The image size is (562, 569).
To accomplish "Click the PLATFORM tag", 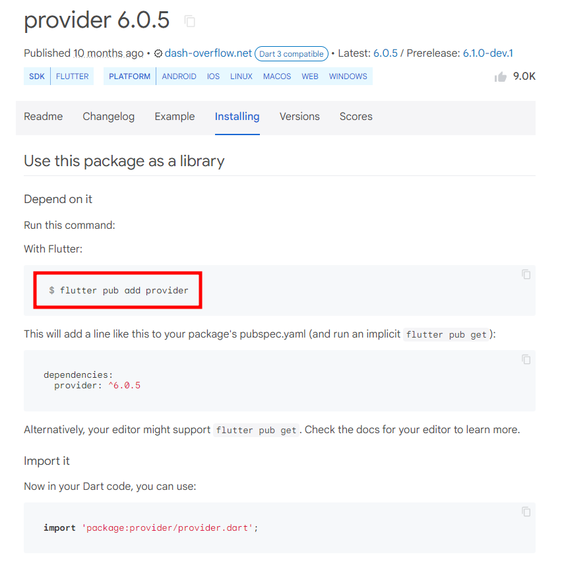I will [129, 76].
